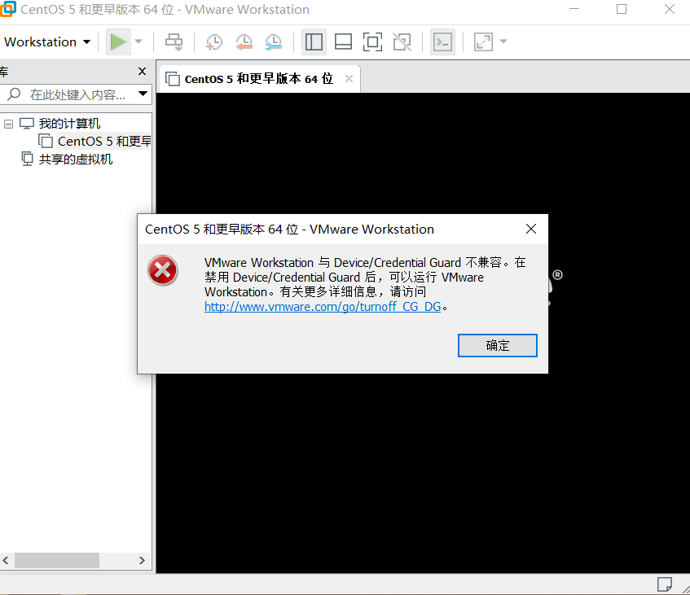Close the CentOS 5 virtual machine tab
Screen dimensions: 690x595
point(349,79)
